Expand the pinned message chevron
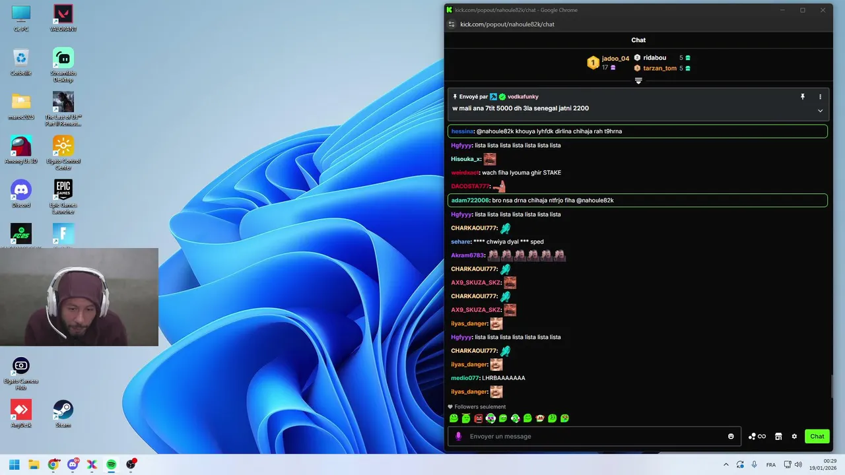 (x=821, y=111)
